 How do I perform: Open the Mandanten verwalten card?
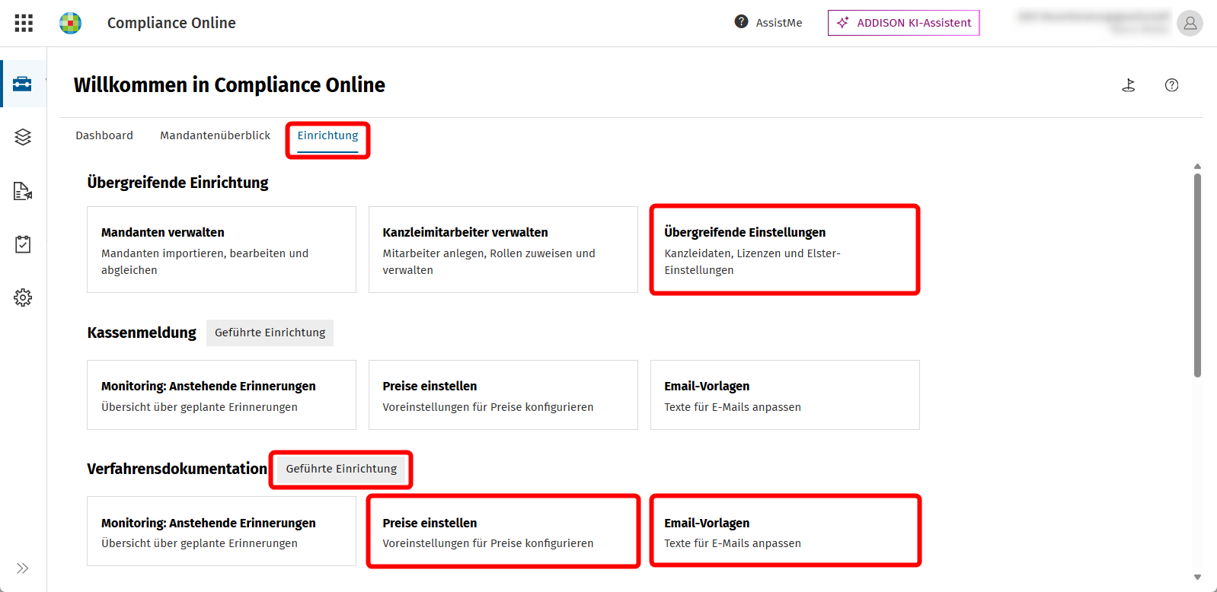point(222,250)
